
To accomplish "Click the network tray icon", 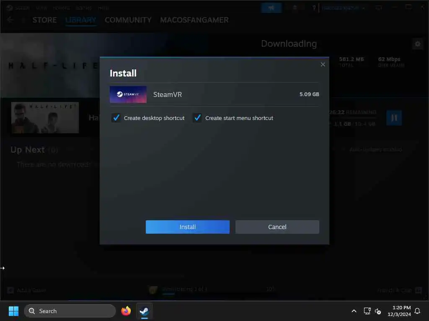I will (x=367, y=311).
